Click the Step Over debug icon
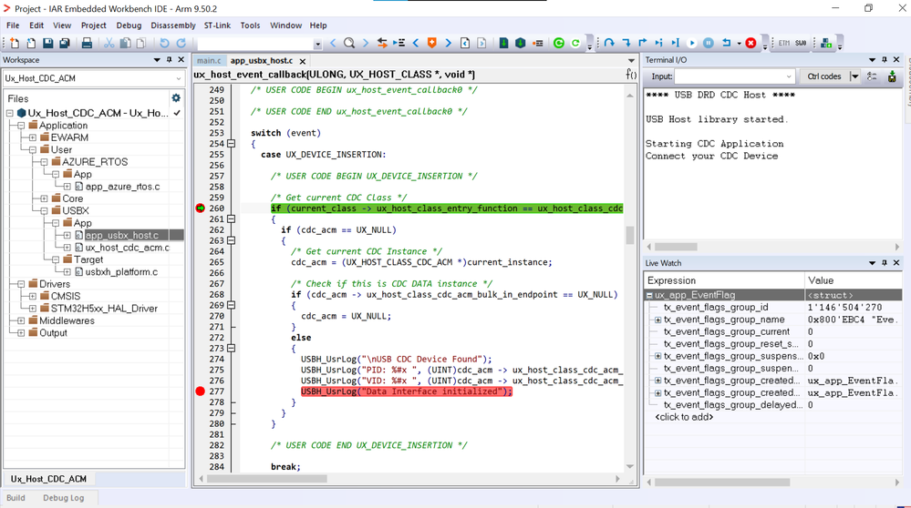This screenshot has height=508, width=911. pos(609,43)
